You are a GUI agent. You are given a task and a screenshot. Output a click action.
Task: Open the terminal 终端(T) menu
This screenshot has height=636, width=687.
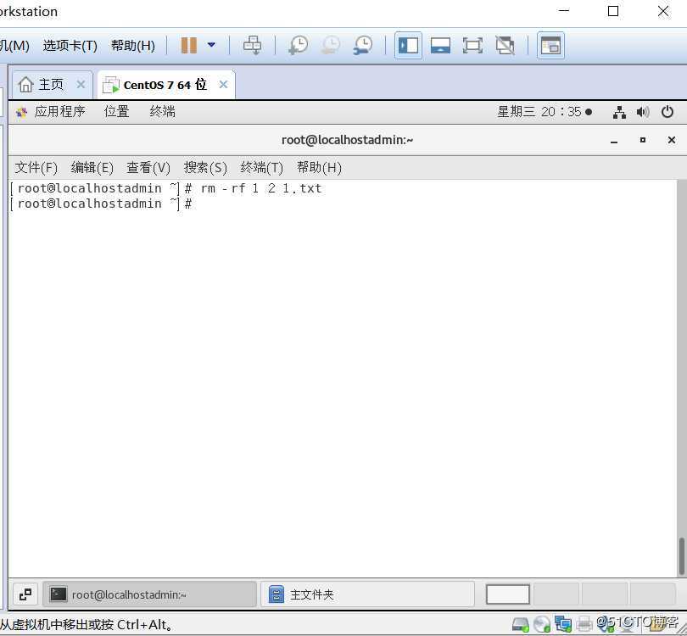[261, 168]
